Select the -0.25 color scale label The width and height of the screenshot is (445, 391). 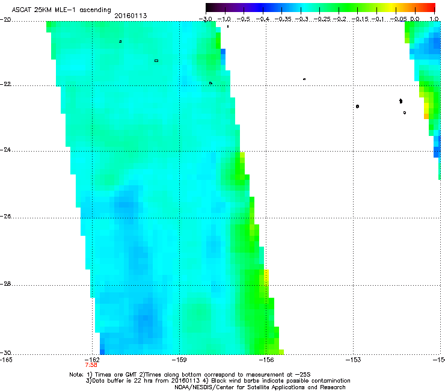(321, 19)
